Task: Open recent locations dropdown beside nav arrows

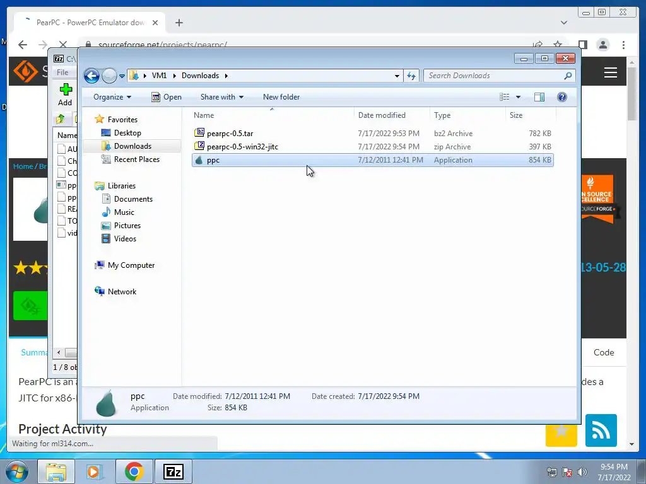Action: 122,76
